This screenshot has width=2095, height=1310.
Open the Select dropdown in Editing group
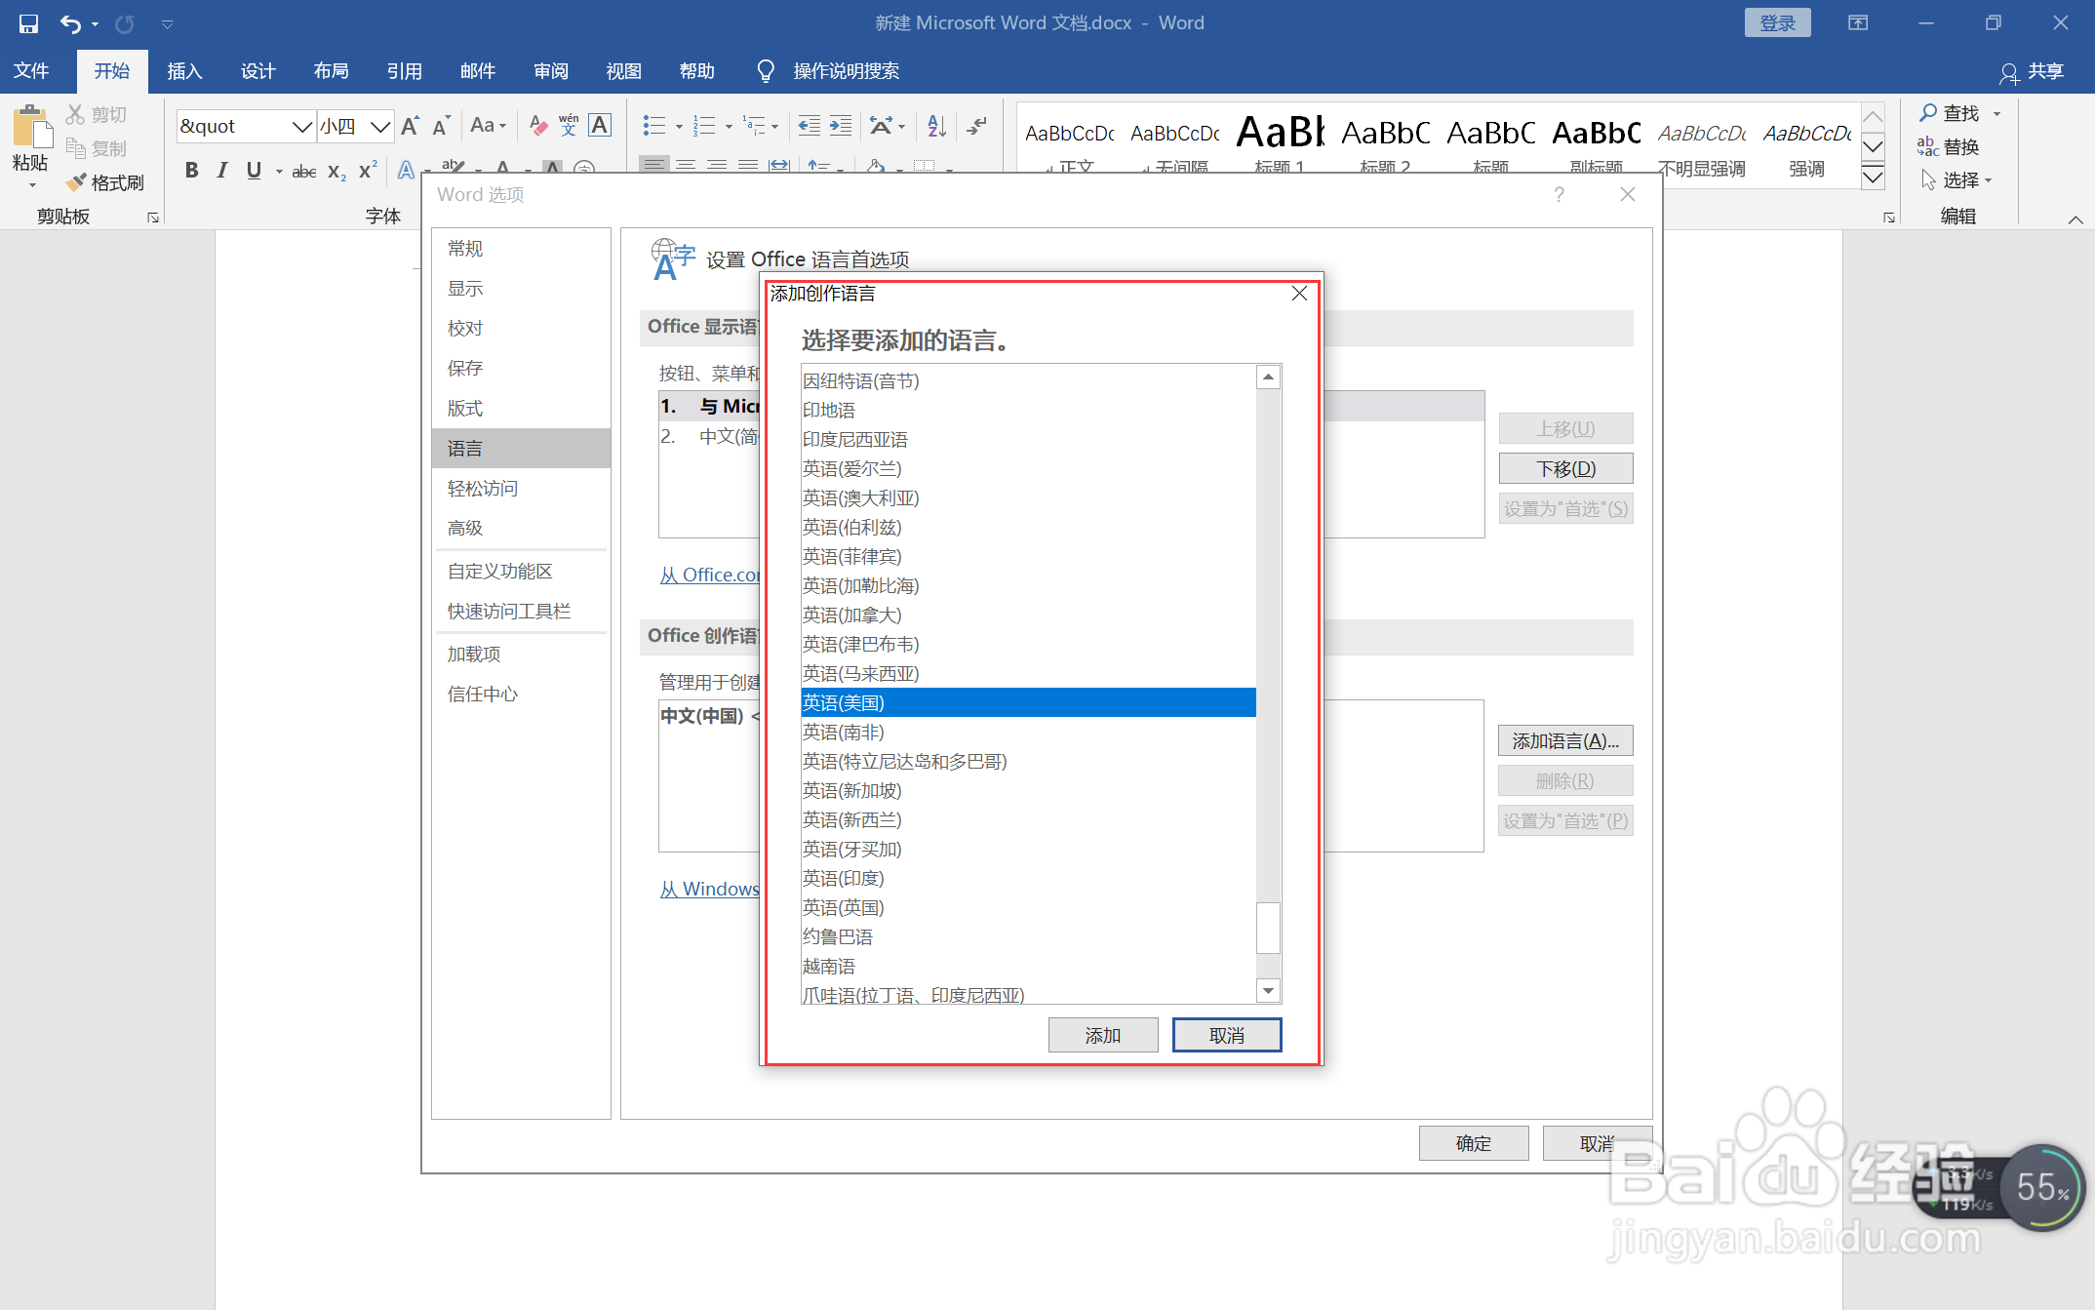click(1957, 180)
